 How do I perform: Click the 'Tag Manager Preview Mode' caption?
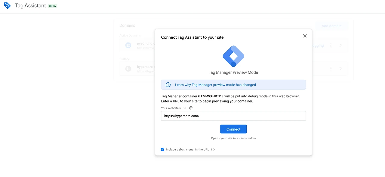click(x=233, y=72)
